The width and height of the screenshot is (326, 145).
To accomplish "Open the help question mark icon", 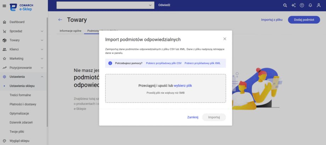I will tap(302, 5).
